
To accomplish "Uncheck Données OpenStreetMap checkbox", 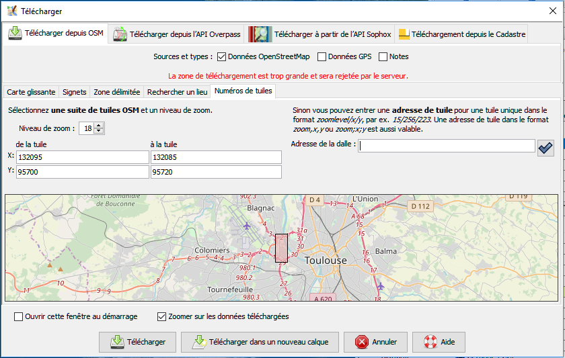I will [221, 56].
